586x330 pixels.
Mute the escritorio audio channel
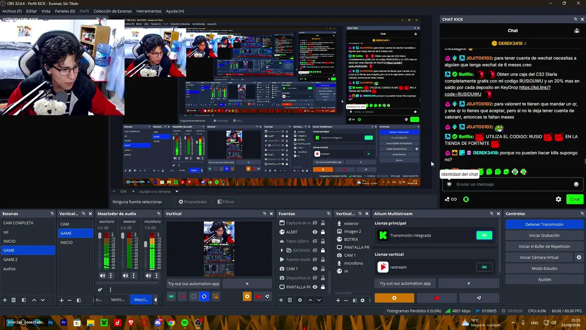103,276
